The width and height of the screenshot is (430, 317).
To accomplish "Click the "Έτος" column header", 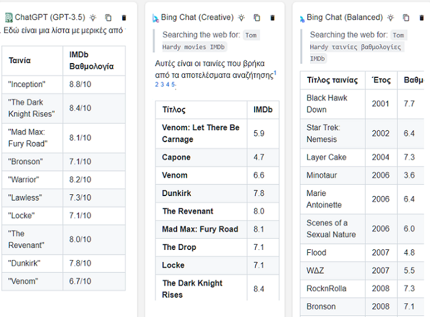I will click(x=381, y=80).
